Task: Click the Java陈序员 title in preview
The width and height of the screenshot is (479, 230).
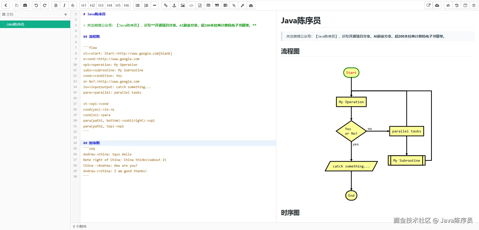Action: point(301,21)
